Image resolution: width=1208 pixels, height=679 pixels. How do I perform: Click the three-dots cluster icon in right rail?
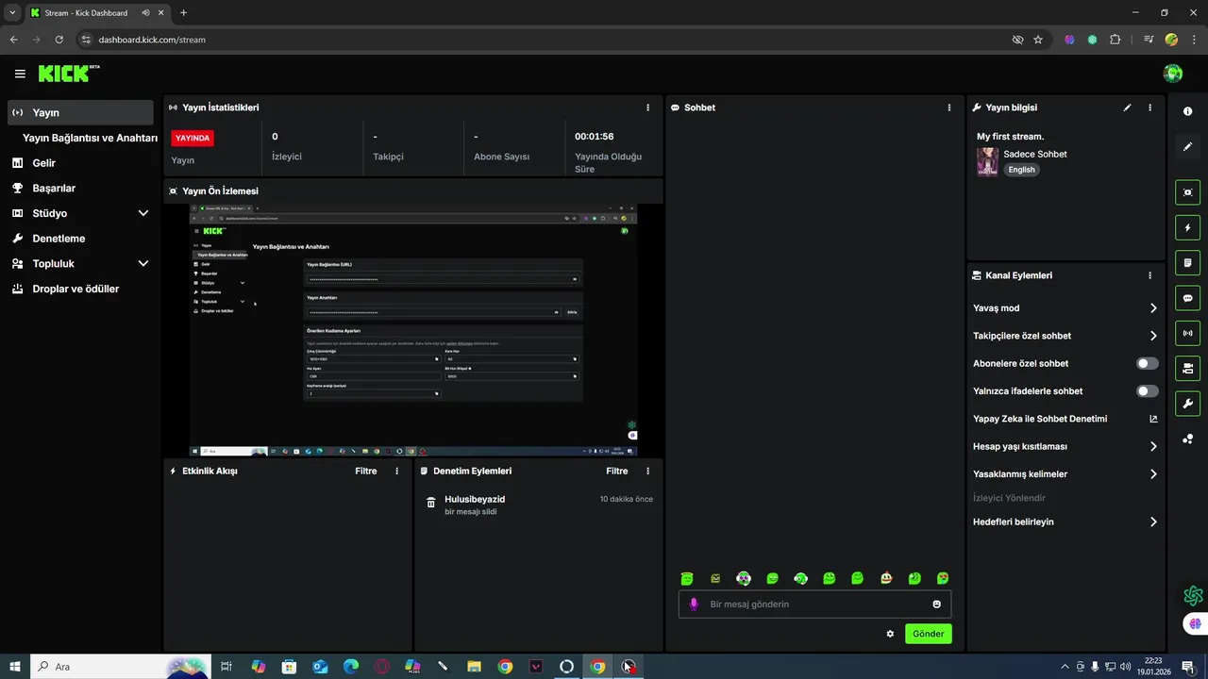coord(1188,439)
